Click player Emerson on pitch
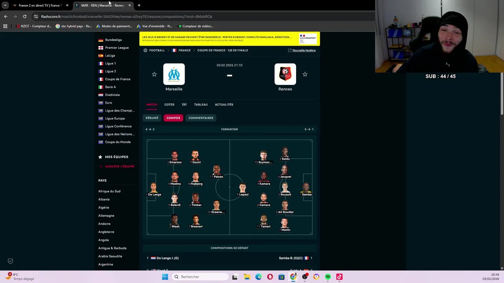The height and width of the screenshot is (283, 504). click(x=174, y=158)
